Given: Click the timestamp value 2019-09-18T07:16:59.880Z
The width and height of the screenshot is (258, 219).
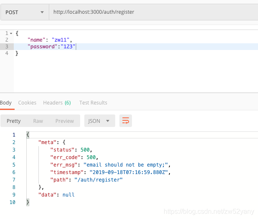Looking at the screenshot, I should pyautogui.click(x=129, y=172).
